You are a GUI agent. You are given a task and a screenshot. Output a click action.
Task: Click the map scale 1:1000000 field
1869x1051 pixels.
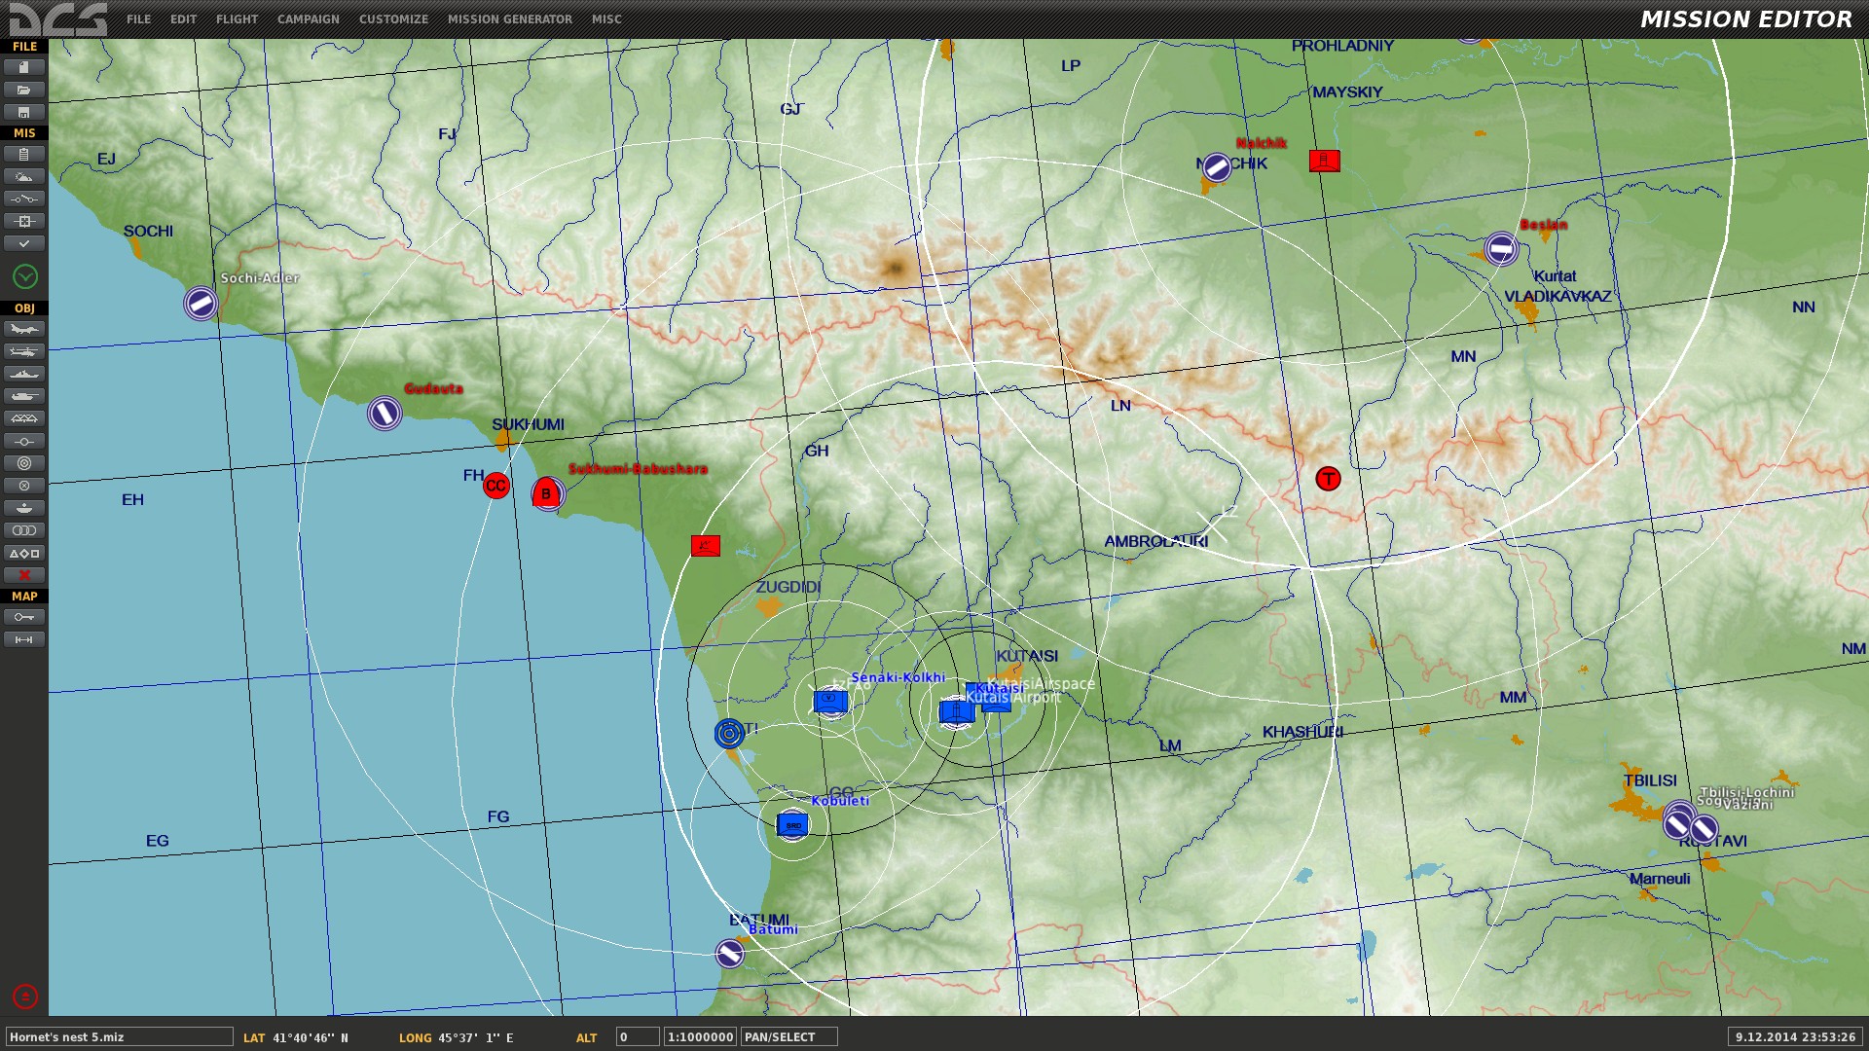tap(700, 1037)
